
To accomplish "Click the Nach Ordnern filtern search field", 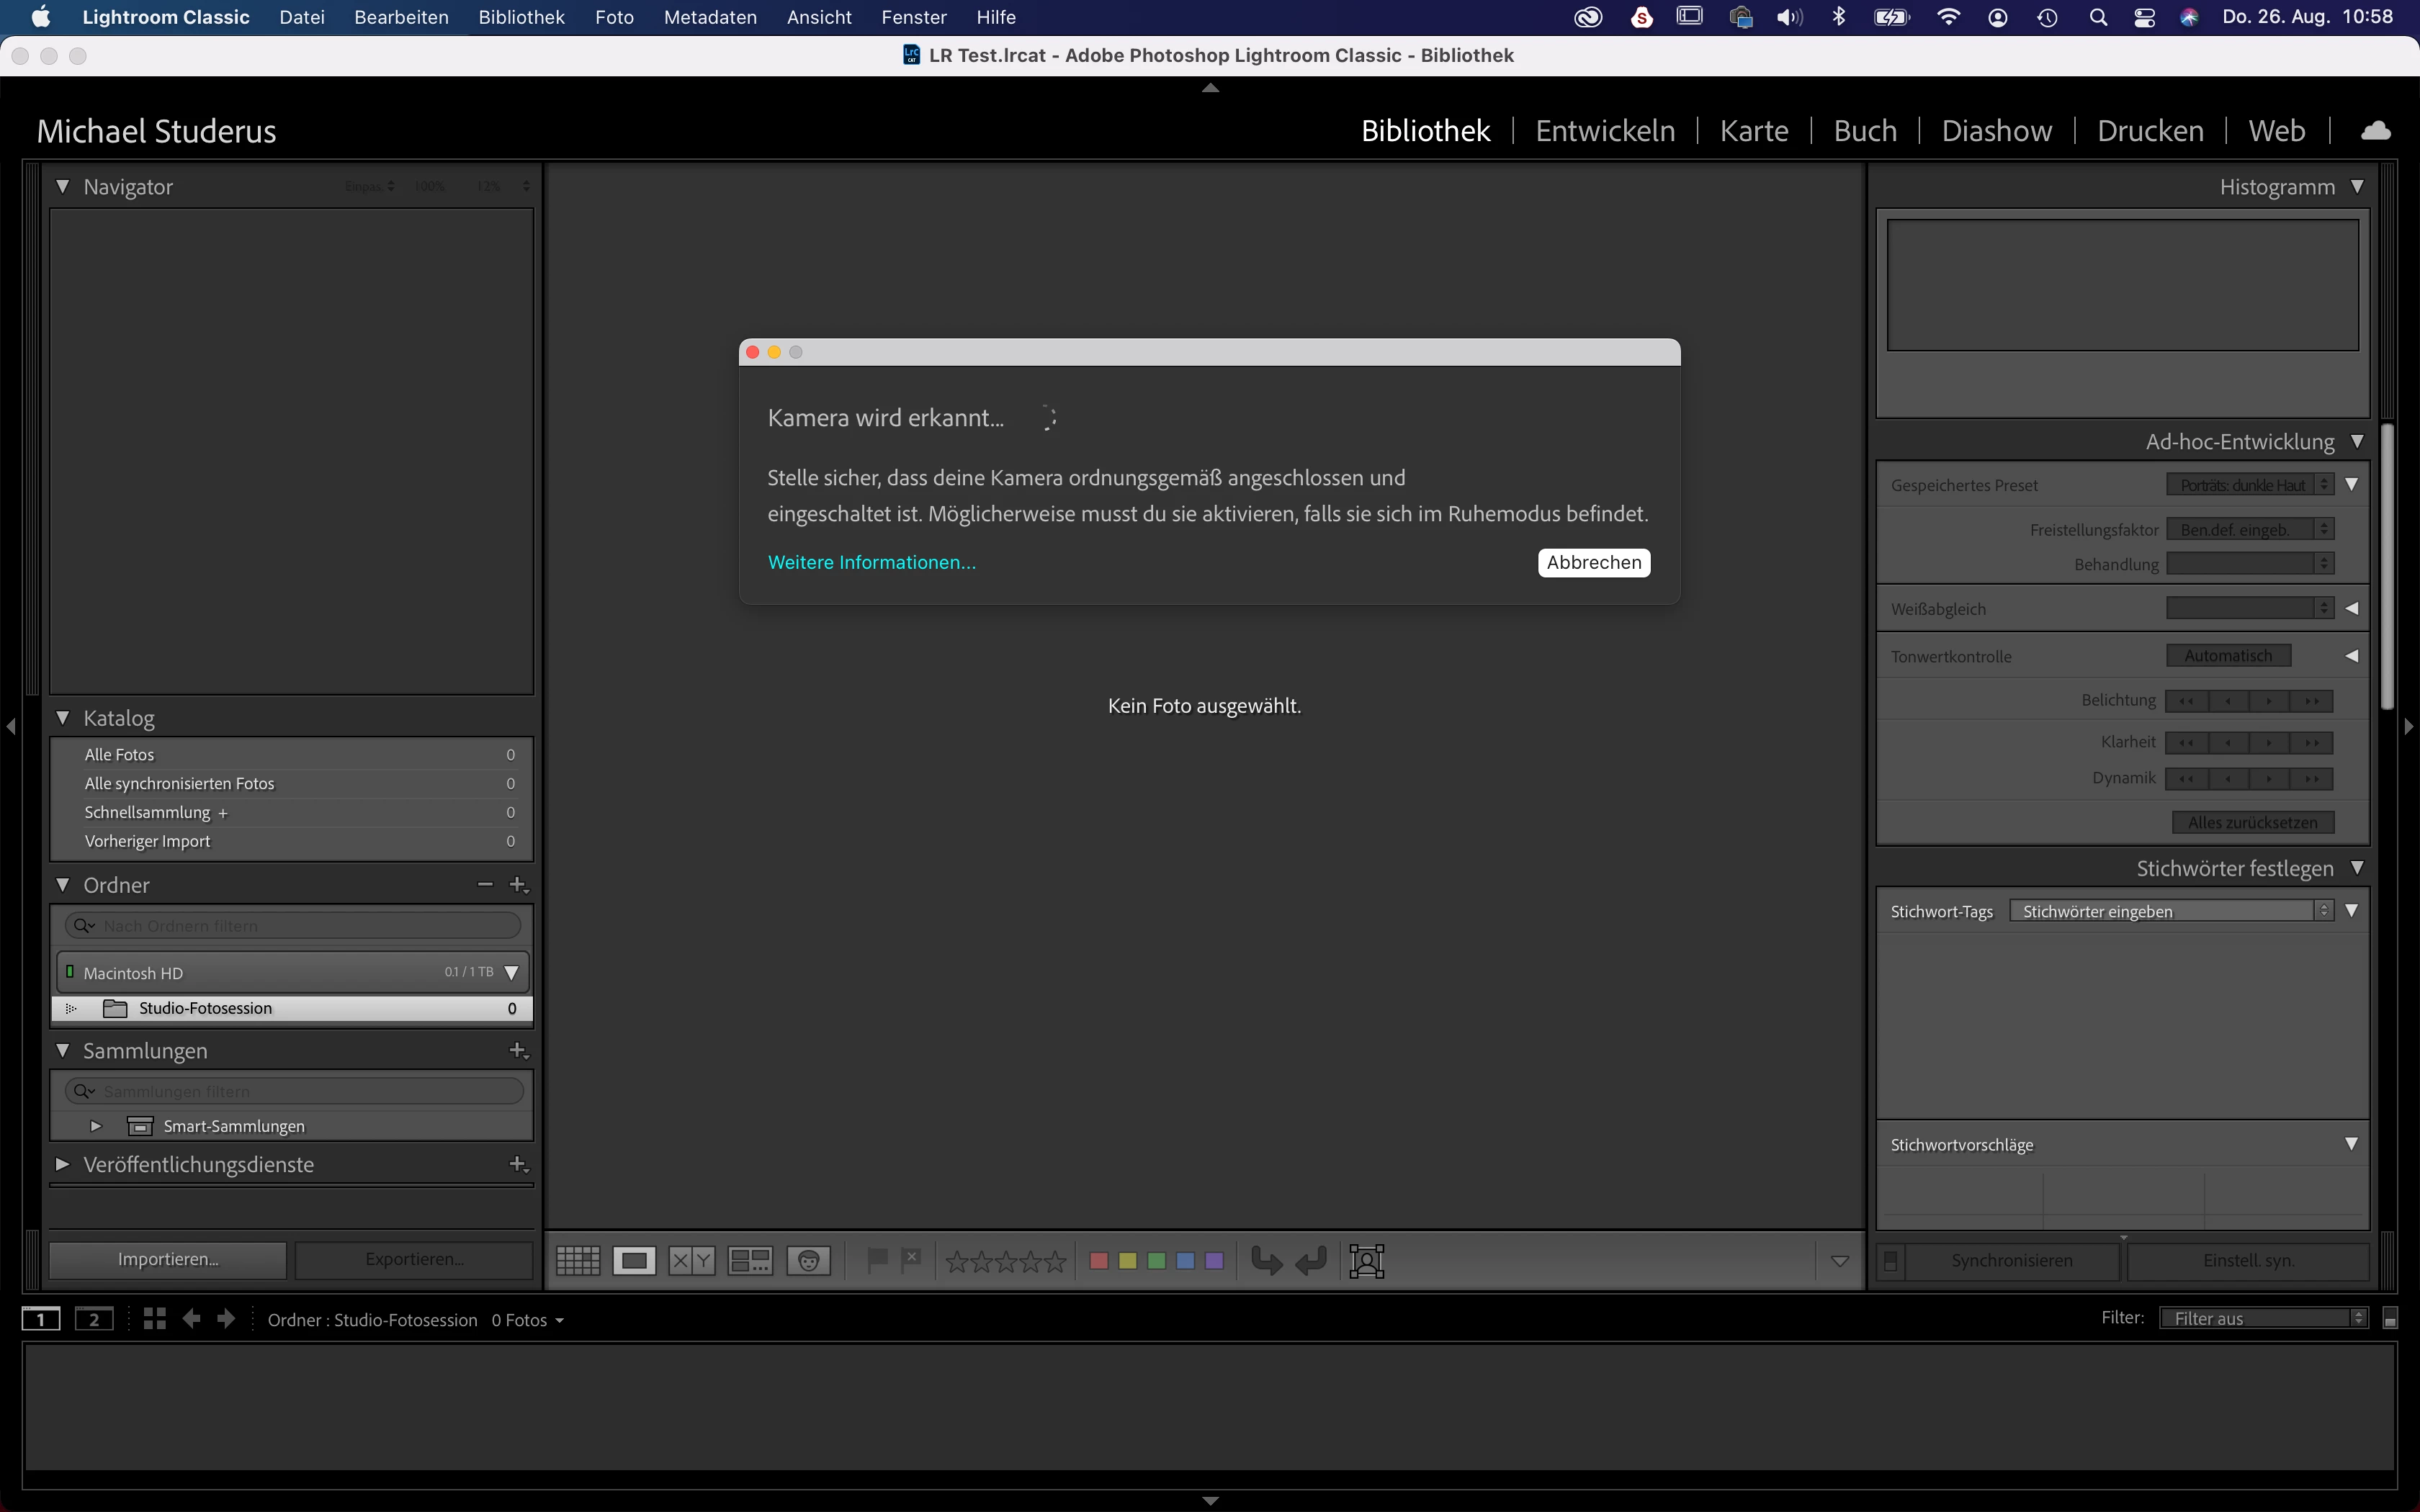I will [300, 926].
